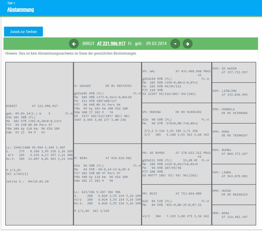Click the MMV: HUMID ancestor box
This screenshot has width=262, height=231.
coord(234,195)
